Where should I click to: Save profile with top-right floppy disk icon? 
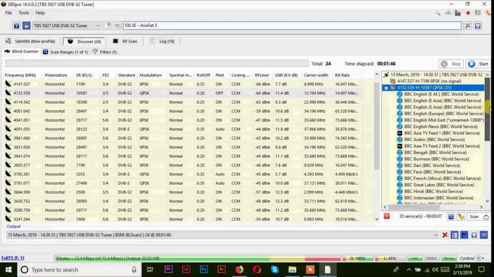[x=477, y=26]
